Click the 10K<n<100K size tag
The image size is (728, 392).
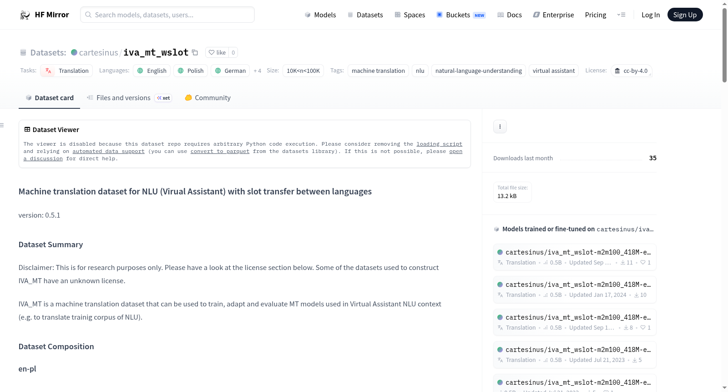[x=303, y=71]
